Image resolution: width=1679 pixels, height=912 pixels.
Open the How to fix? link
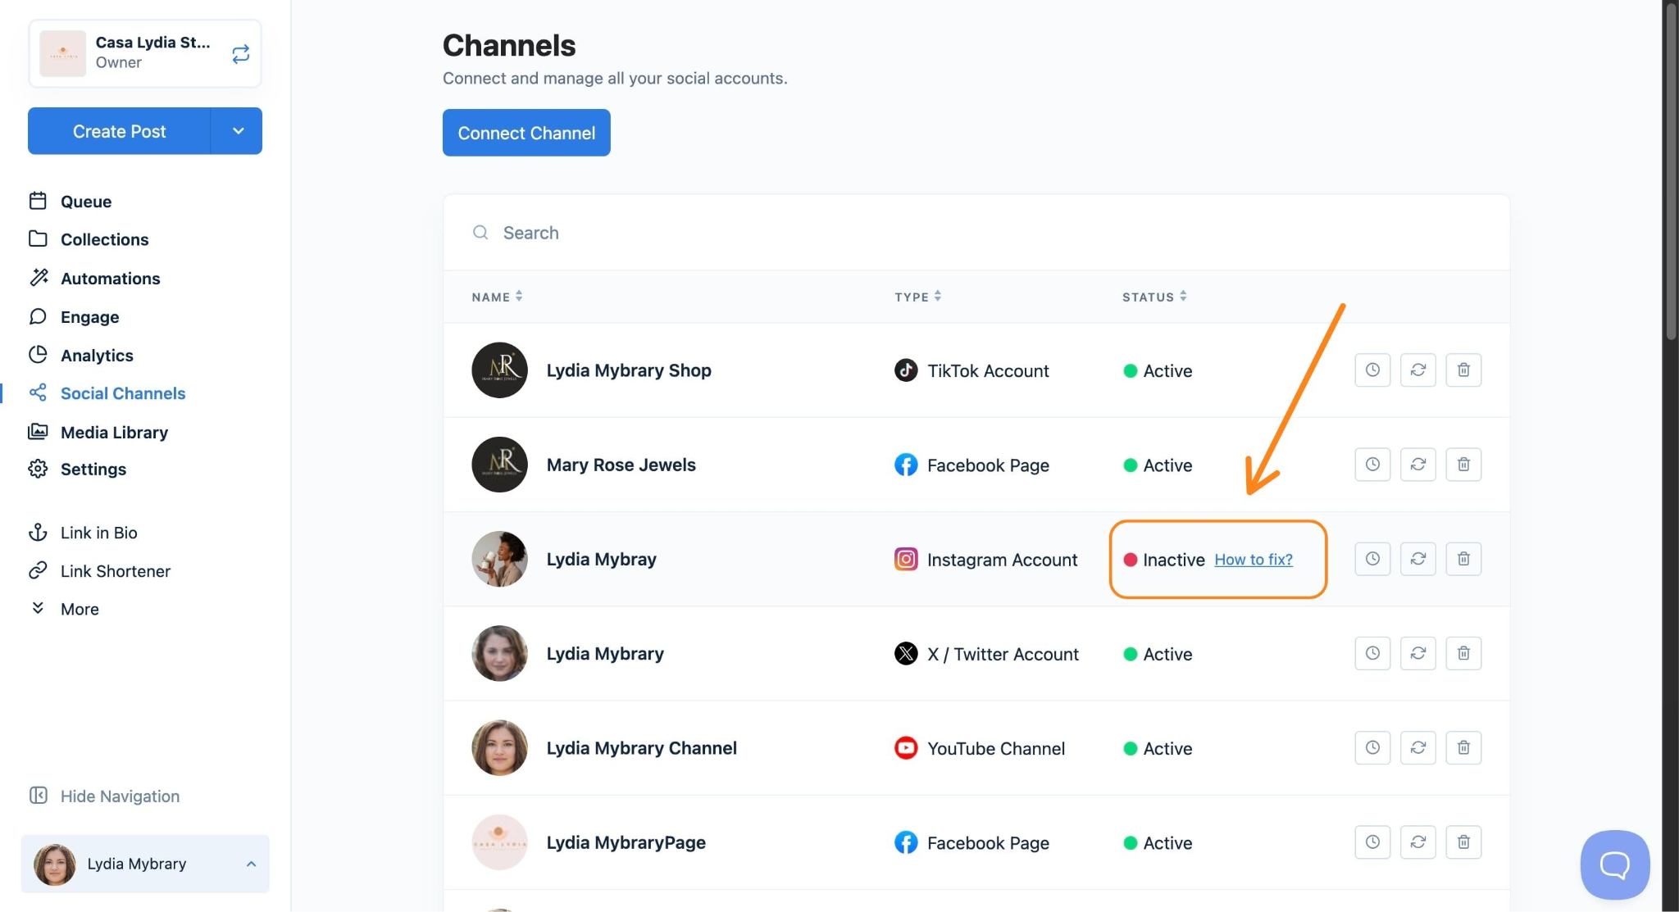[1253, 560]
